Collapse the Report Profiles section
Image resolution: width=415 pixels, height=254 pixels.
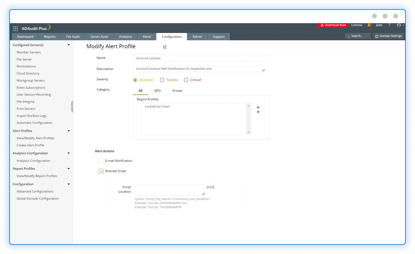click(69, 169)
